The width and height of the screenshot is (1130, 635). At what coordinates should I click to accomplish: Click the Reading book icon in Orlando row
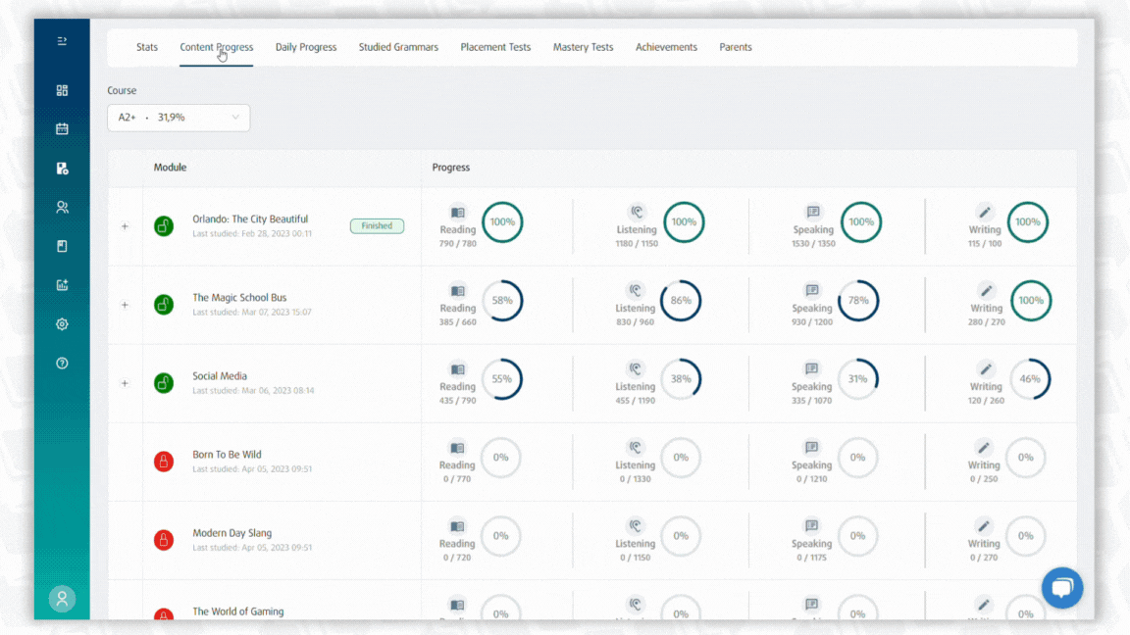[x=458, y=213]
